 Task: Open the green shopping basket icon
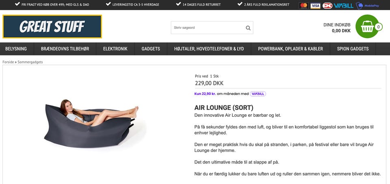(367, 26)
